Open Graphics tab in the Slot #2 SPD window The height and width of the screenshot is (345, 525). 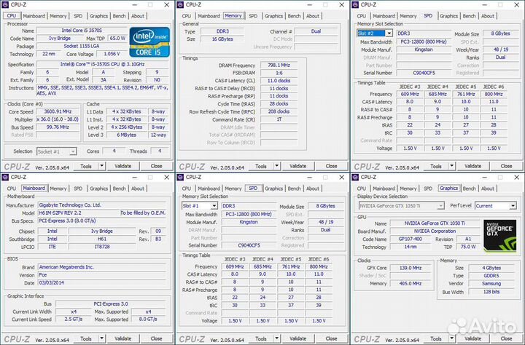(x=448, y=16)
